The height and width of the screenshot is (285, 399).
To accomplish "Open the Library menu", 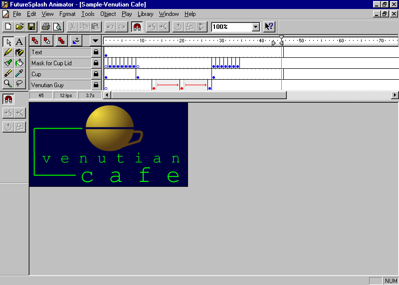I will (x=146, y=14).
